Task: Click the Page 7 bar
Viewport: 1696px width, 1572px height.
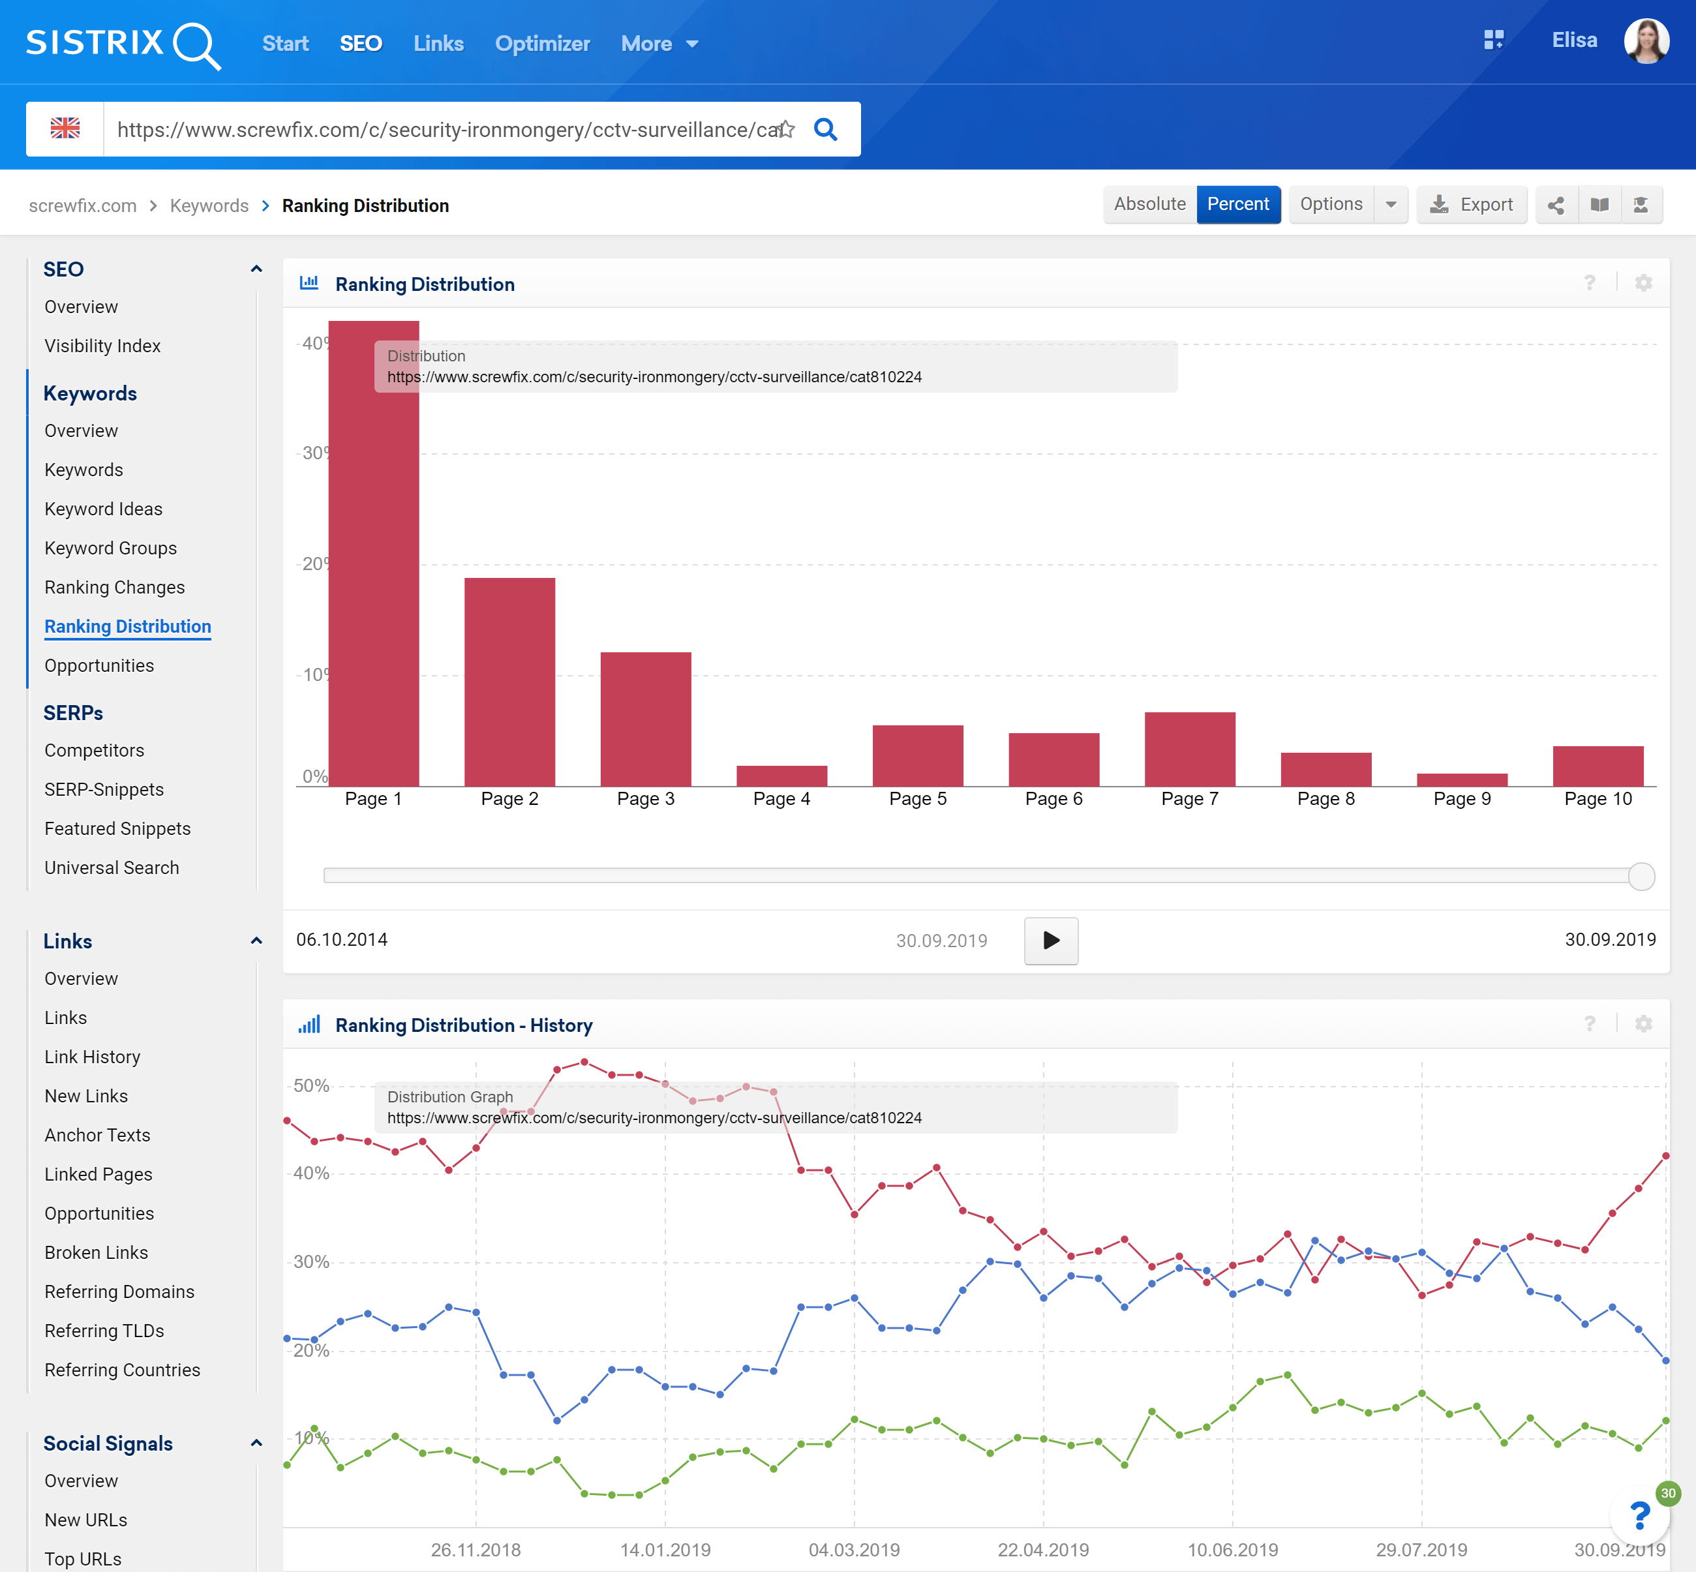Action: (x=1189, y=749)
